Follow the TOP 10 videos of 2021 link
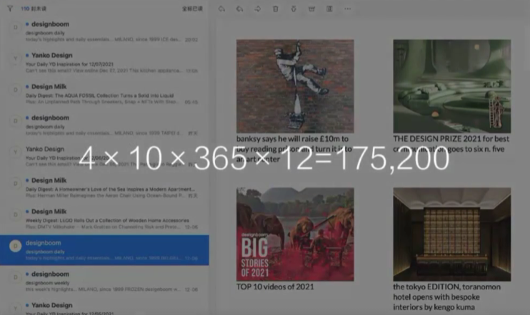The height and width of the screenshot is (315, 530). [275, 286]
